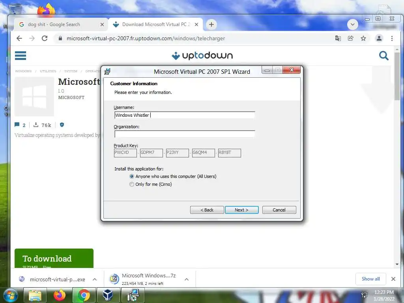Open the Windows Start menu
The width and height of the screenshot is (404, 303).
point(10,295)
